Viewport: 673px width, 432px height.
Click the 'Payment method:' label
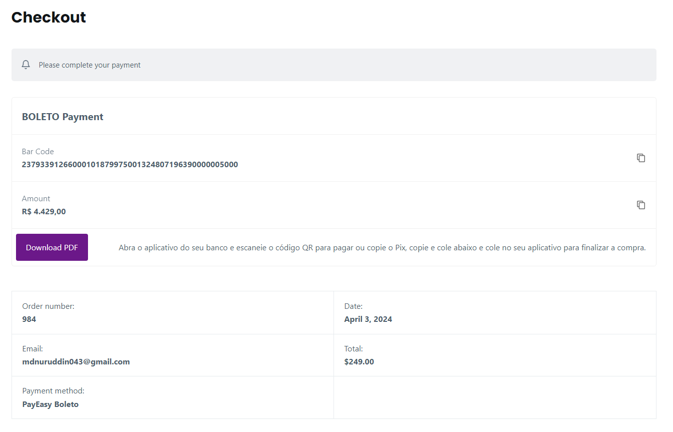tap(53, 391)
